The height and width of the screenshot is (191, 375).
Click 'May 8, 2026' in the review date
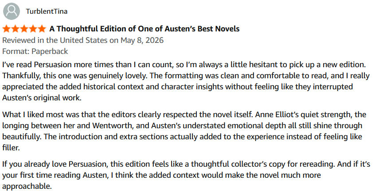tap(142, 40)
